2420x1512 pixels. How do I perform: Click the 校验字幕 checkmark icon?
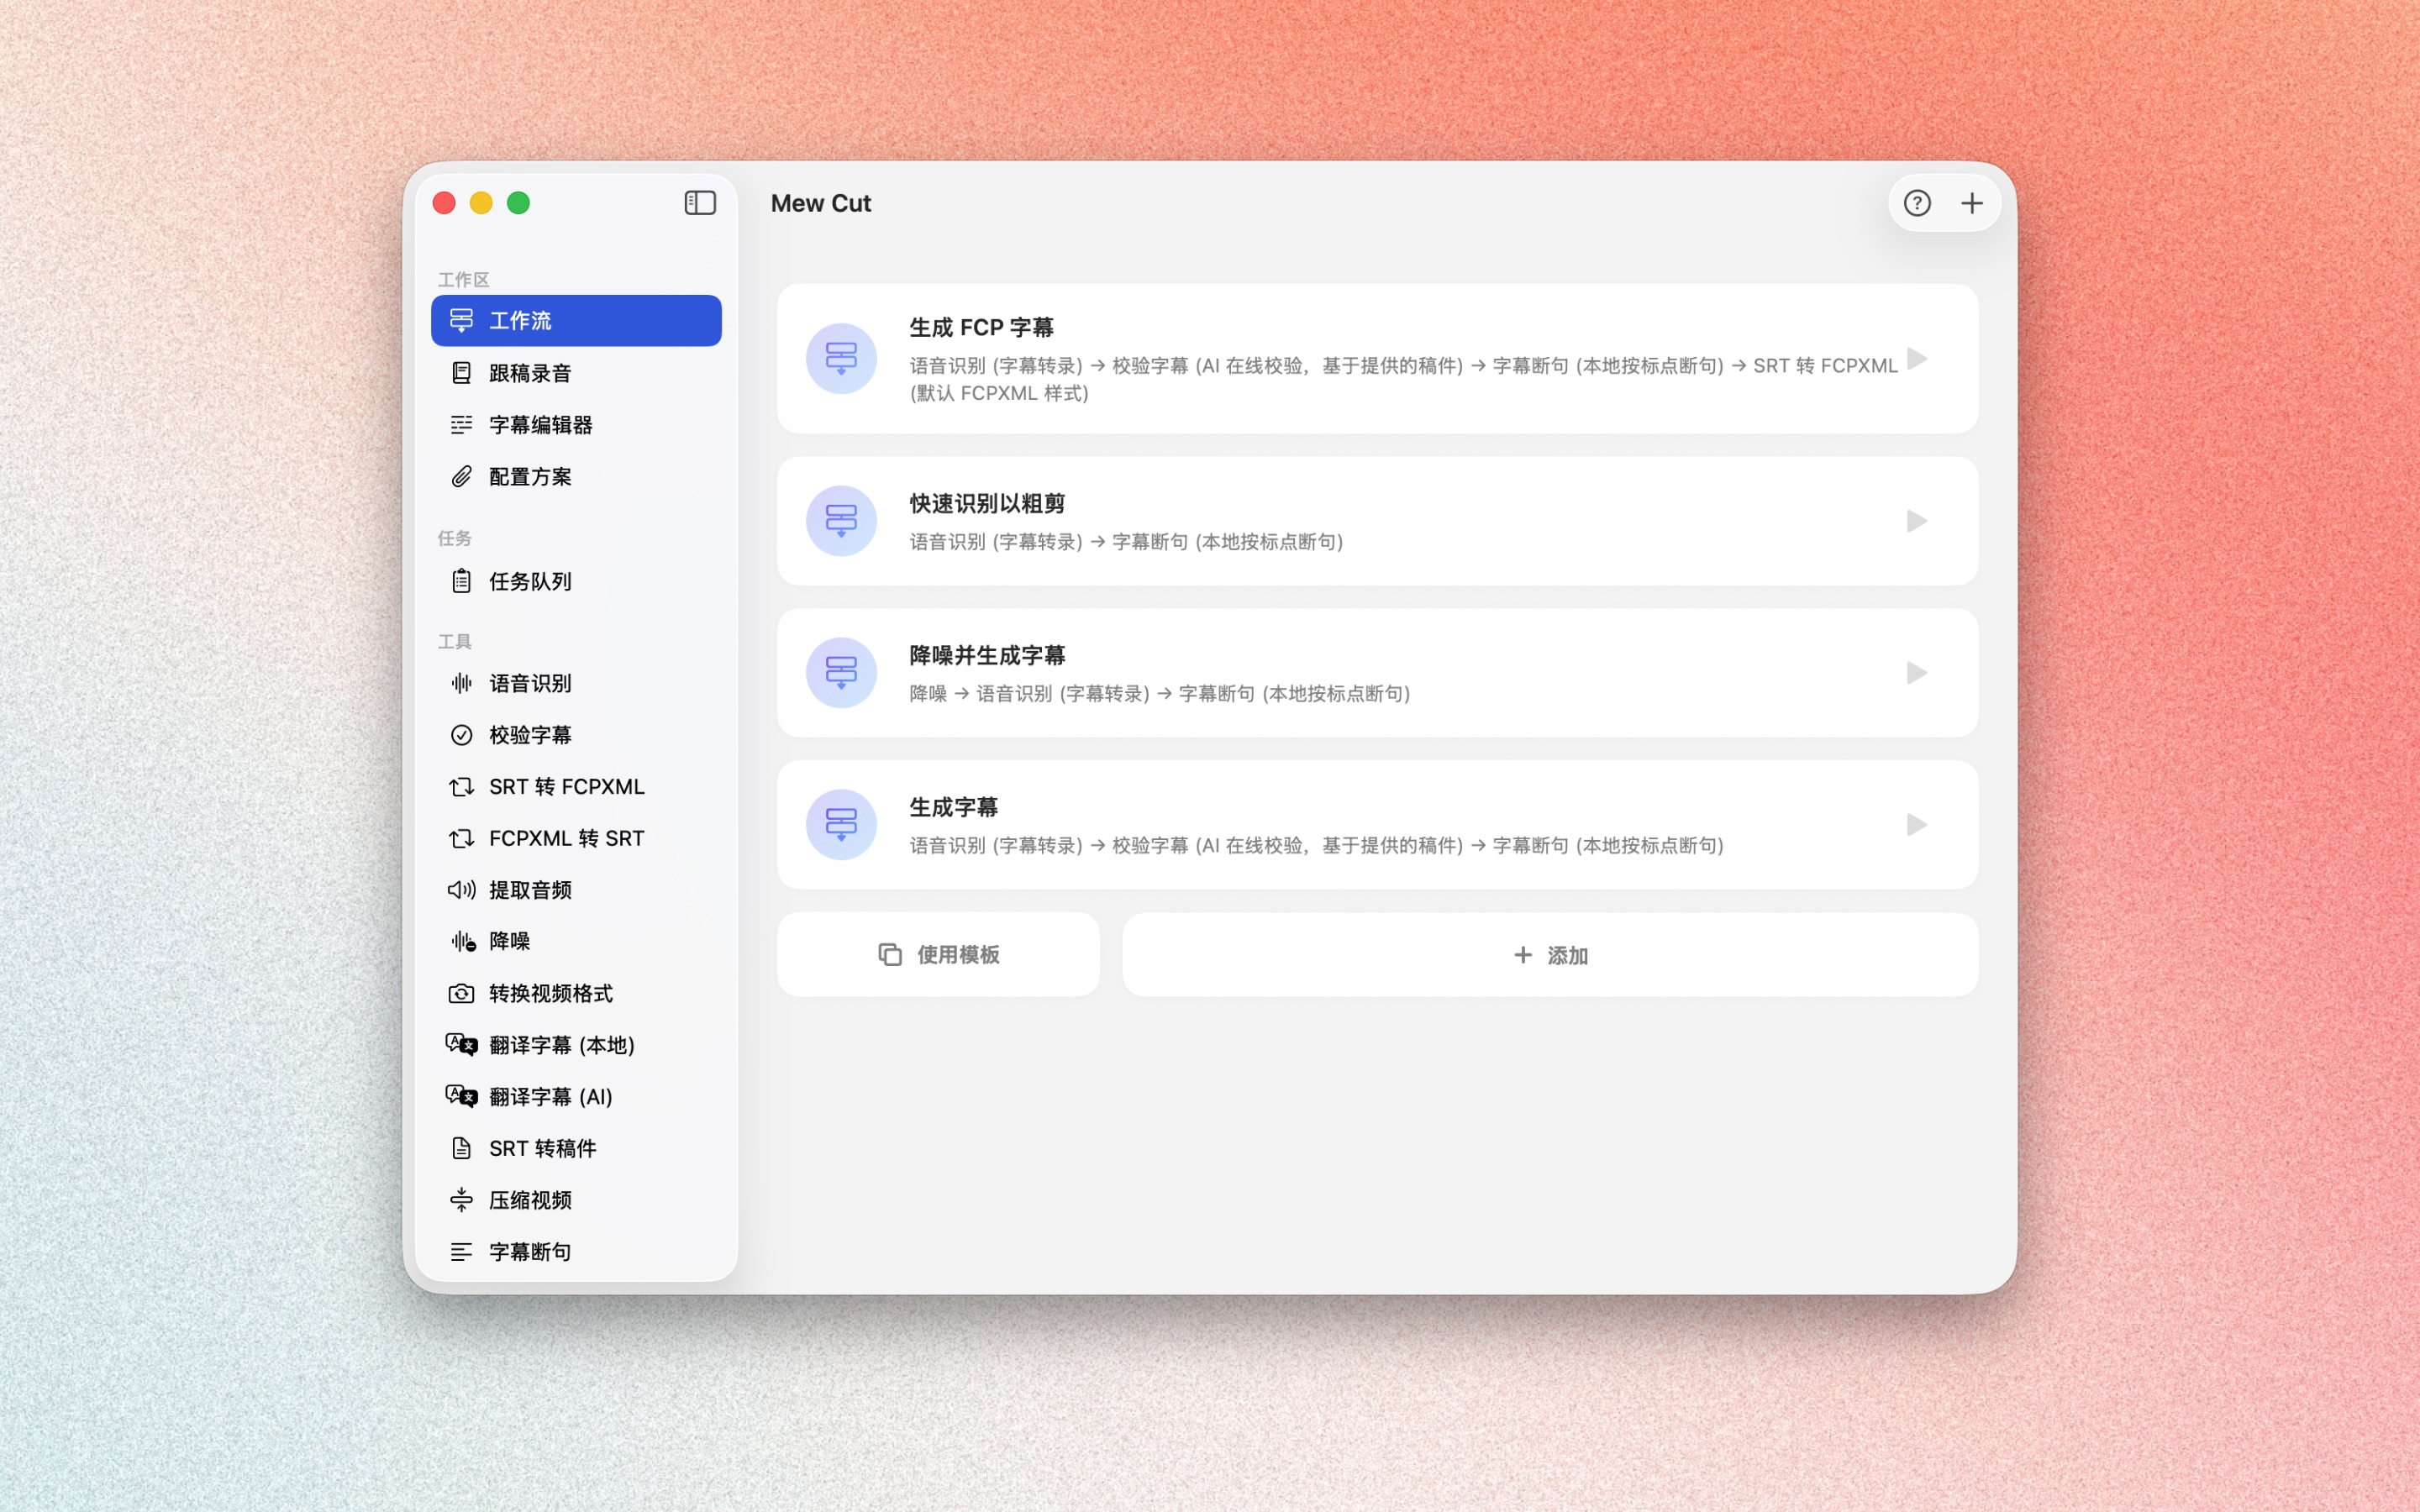[x=461, y=735]
